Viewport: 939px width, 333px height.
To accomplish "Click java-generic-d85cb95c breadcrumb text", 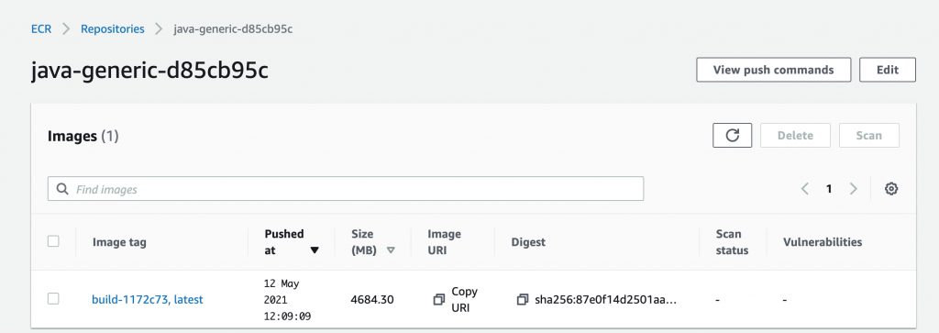I will [x=232, y=28].
